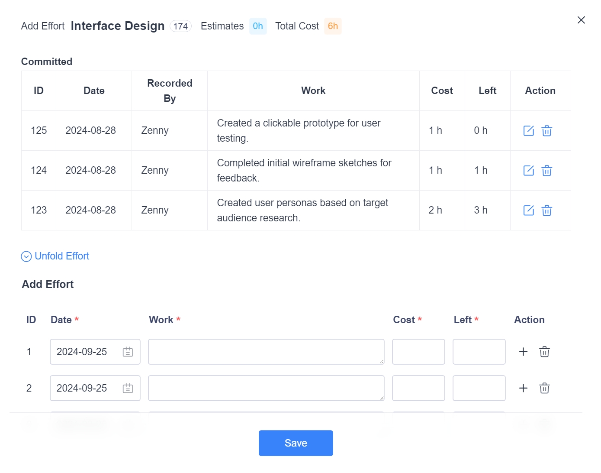601x473 pixels.
Task: Edit committed effort record 125
Action: pos(528,131)
